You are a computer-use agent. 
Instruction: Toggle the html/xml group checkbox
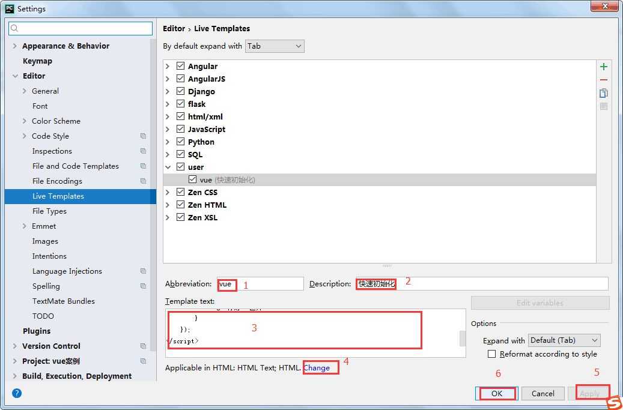point(180,116)
